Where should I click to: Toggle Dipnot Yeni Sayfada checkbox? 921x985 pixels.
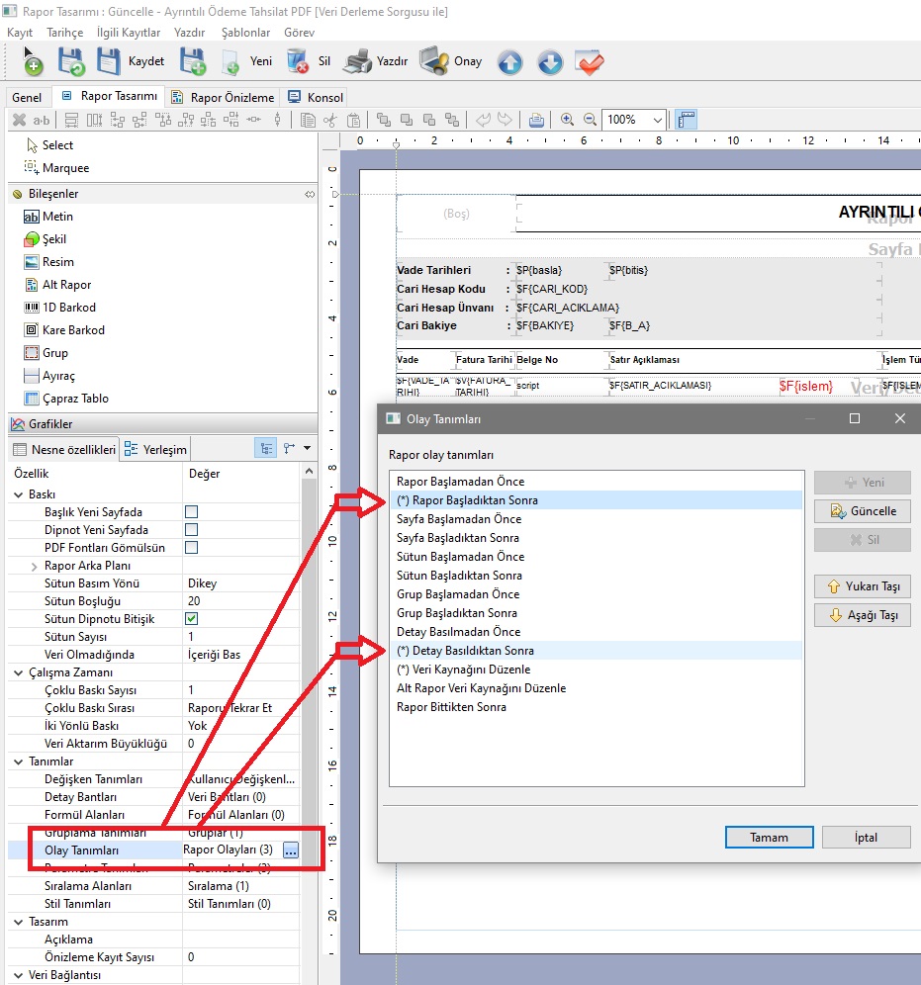click(192, 530)
